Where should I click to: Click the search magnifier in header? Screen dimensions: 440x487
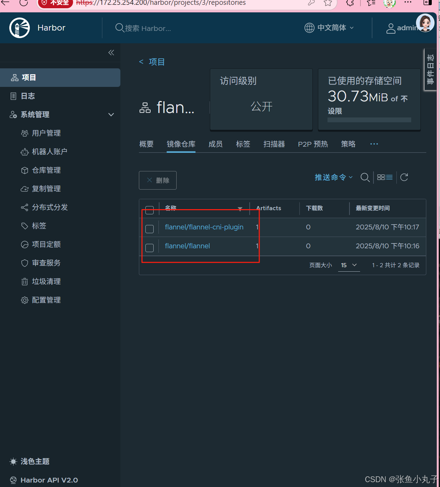(119, 28)
